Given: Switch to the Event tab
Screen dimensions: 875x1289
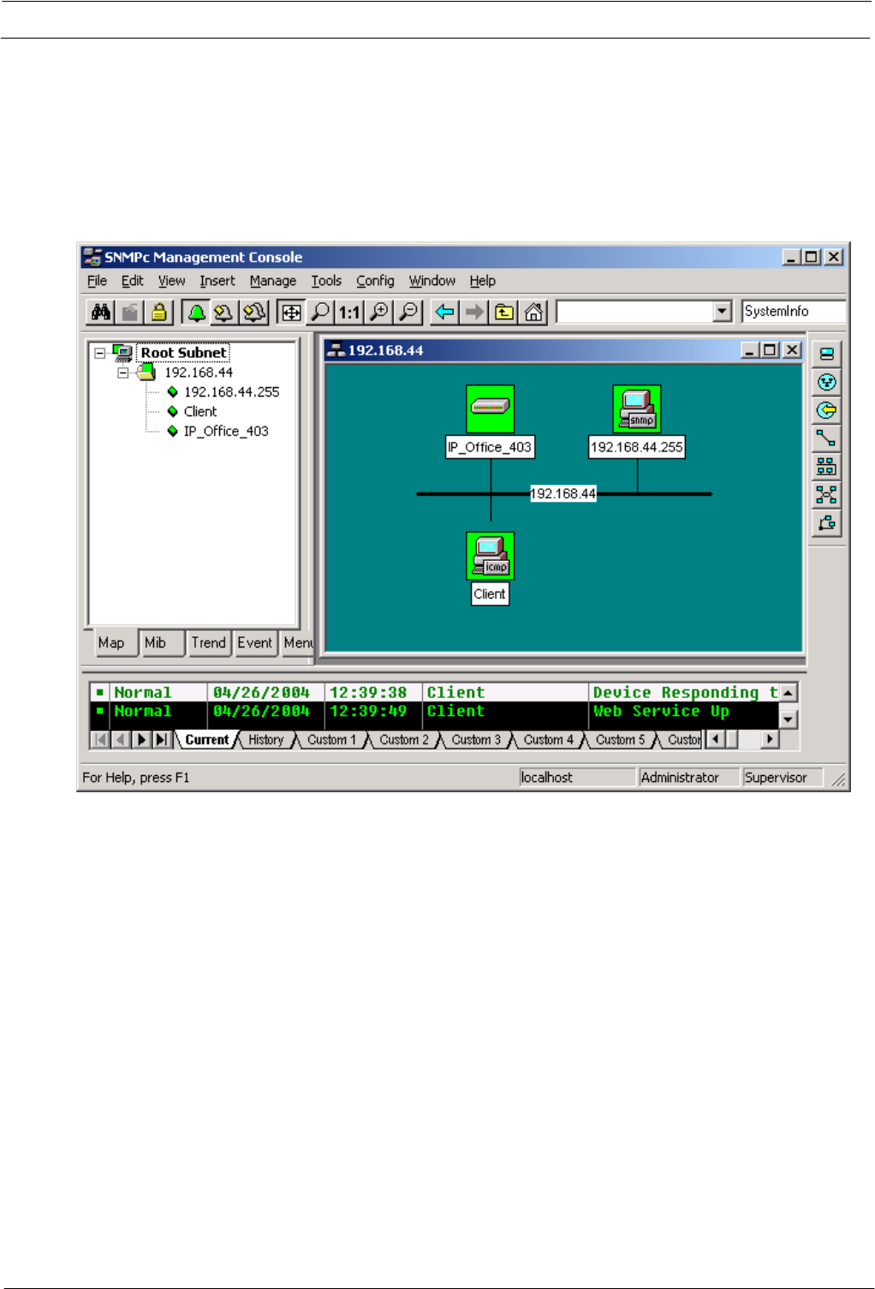Looking at the screenshot, I should [x=255, y=643].
